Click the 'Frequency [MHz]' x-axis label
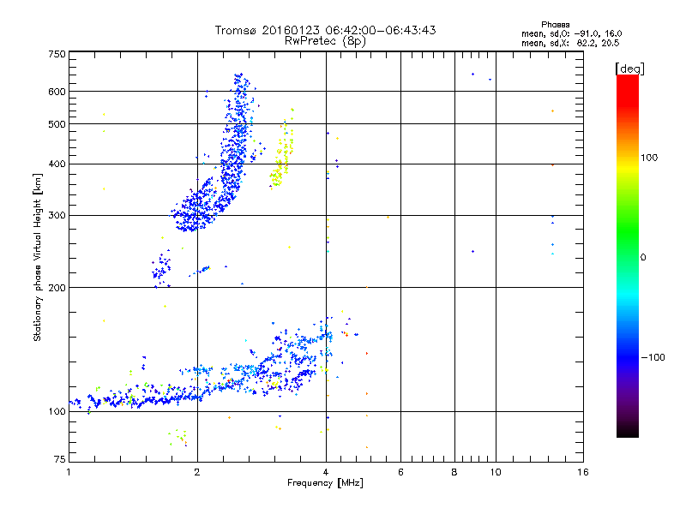This screenshot has height=514, width=686. pyautogui.click(x=325, y=483)
